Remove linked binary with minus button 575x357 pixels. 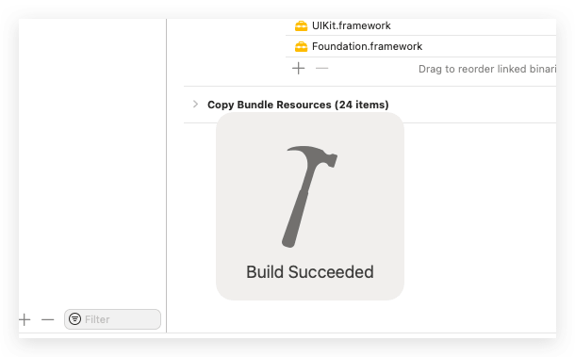(x=322, y=68)
